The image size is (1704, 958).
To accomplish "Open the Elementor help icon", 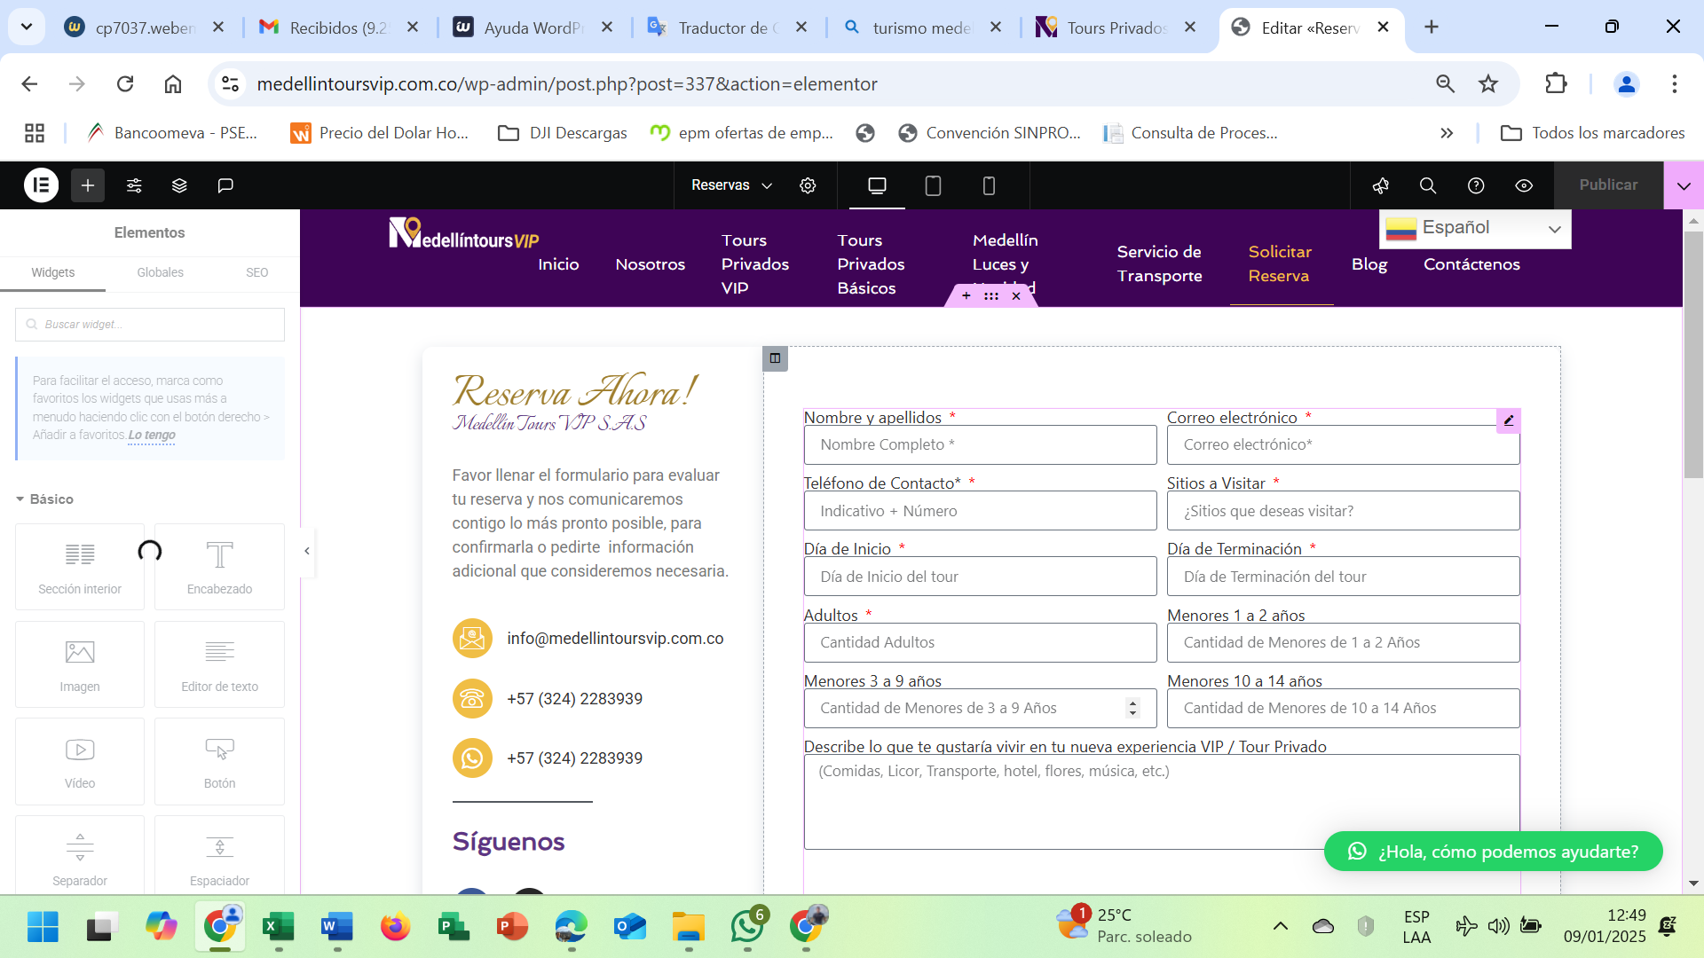I will (x=1476, y=185).
